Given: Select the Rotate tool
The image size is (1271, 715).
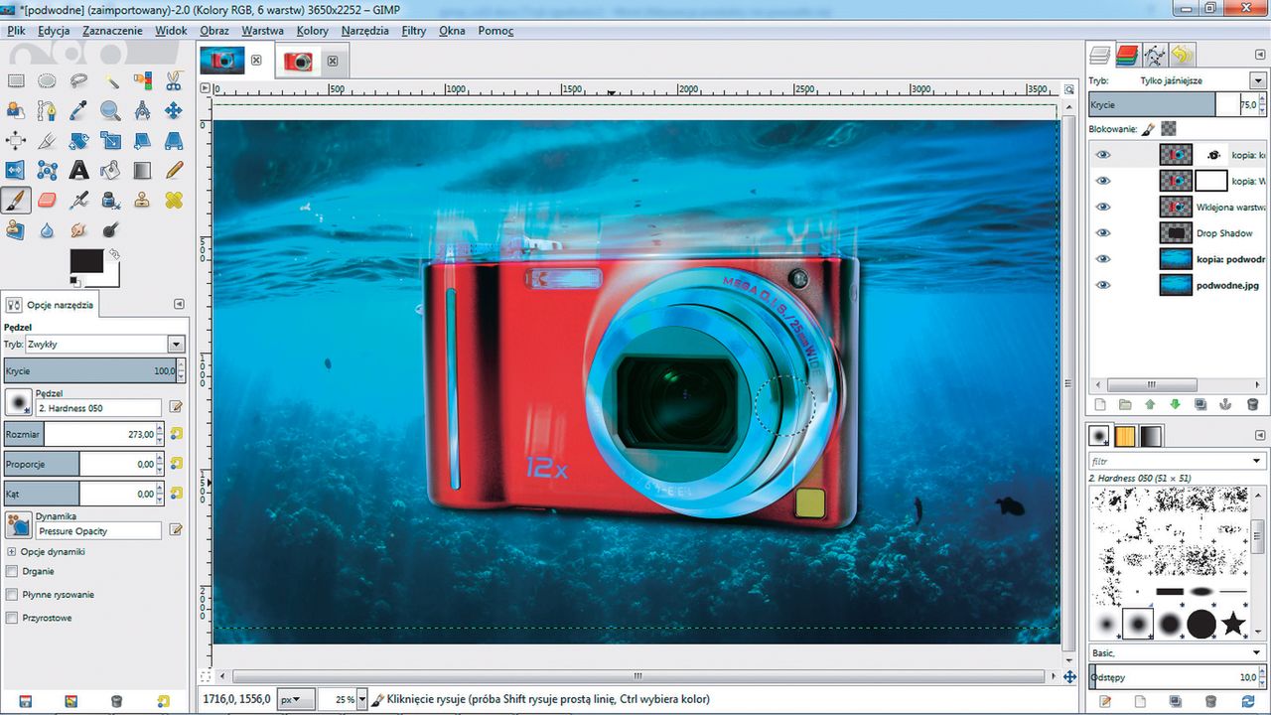Looking at the screenshot, I should click(x=78, y=140).
